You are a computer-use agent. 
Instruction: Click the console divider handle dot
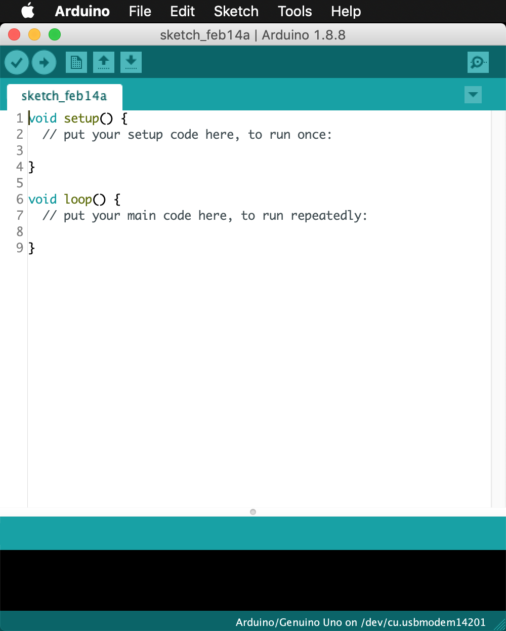[x=253, y=512]
